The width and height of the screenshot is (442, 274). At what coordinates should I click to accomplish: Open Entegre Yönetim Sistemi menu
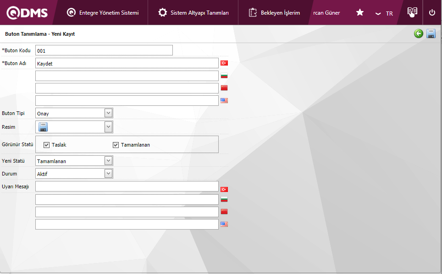(x=103, y=13)
